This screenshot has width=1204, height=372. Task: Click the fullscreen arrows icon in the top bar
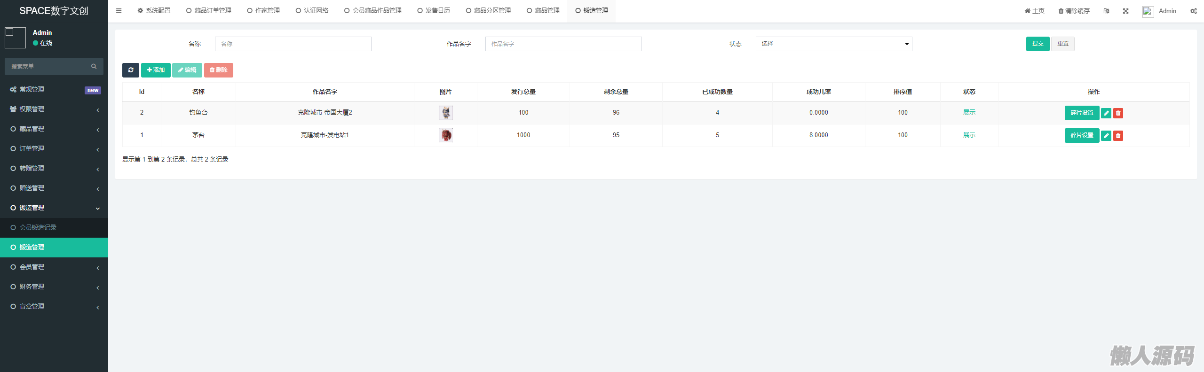[x=1126, y=11]
